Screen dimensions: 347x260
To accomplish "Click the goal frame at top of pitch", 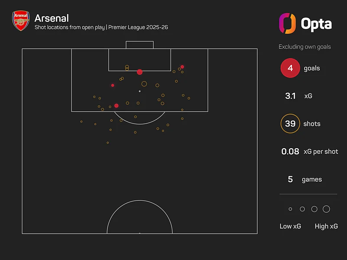I will 139,45.
